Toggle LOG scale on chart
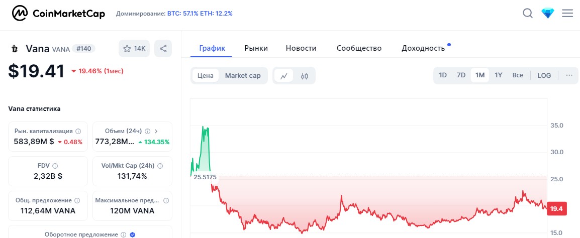 (x=544, y=75)
